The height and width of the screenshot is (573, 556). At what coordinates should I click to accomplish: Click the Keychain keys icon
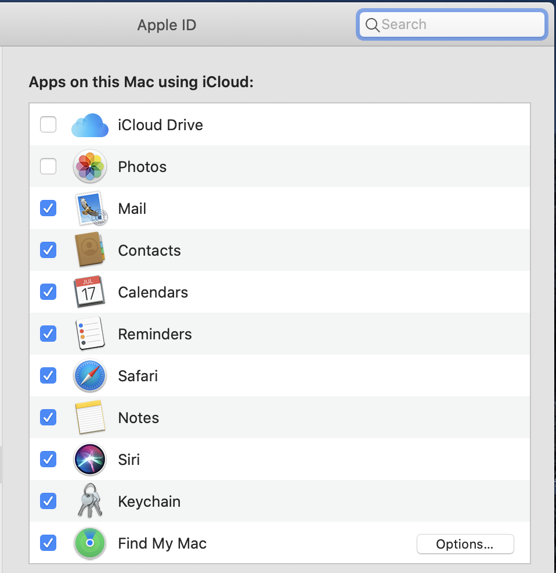[x=90, y=500]
